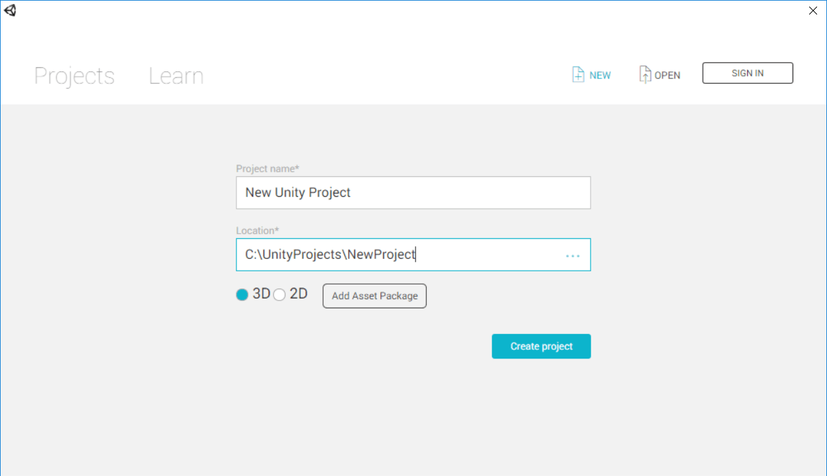Click the OPEN project icon
This screenshot has width=827, height=476.
click(x=659, y=75)
